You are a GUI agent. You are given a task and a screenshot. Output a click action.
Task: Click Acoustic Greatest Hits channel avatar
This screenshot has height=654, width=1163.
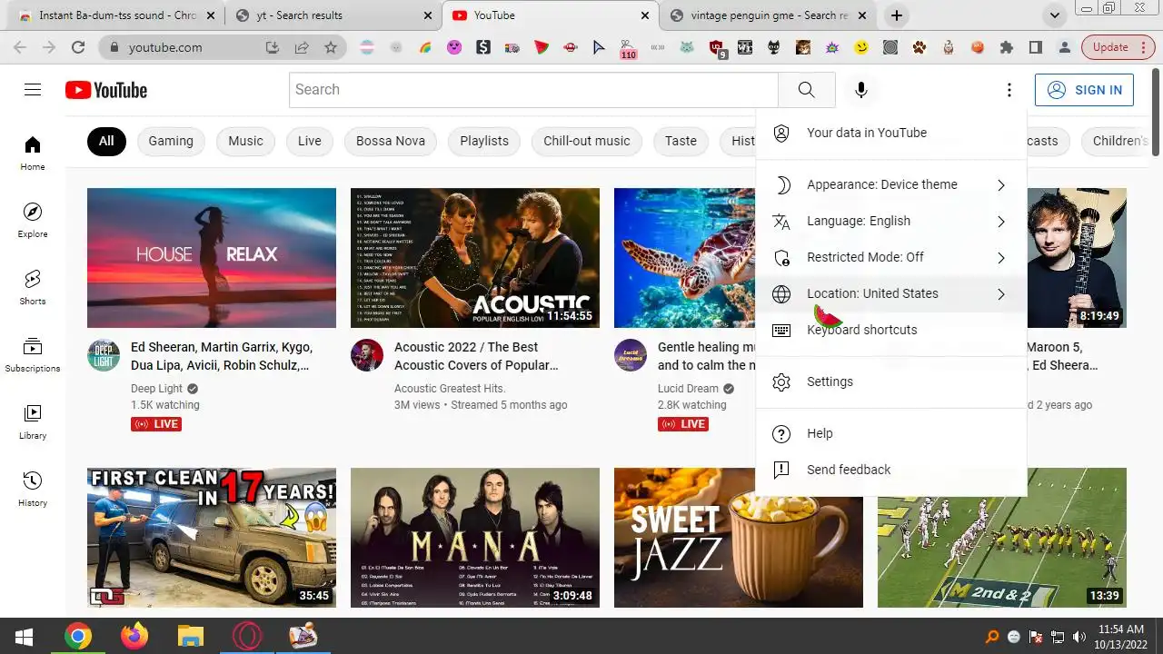[x=367, y=355]
